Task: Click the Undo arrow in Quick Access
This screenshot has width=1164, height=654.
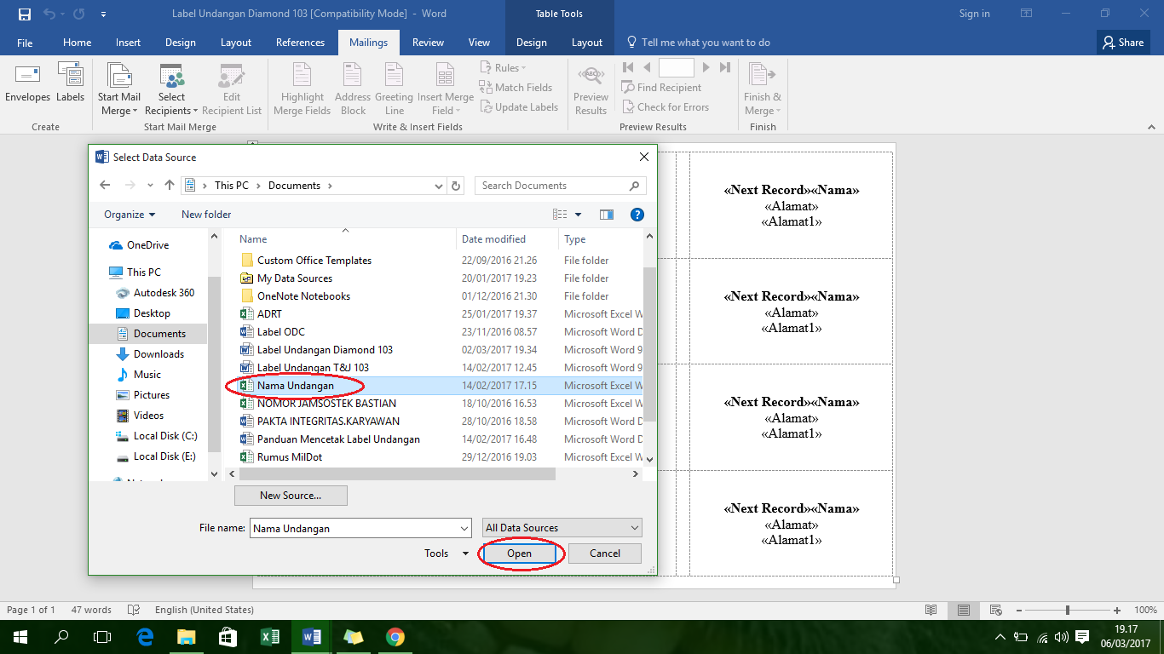Action: [x=49, y=14]
